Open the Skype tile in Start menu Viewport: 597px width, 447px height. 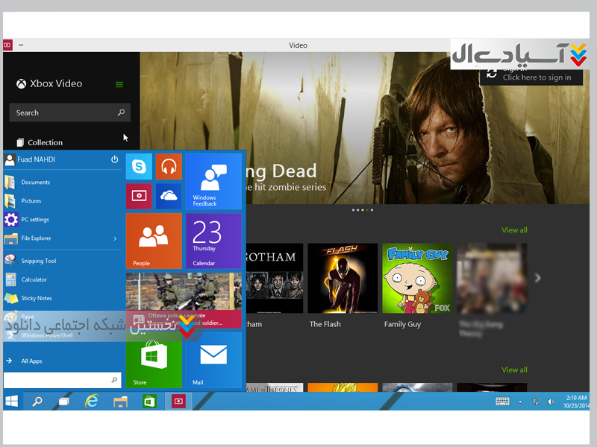[139, 166]
